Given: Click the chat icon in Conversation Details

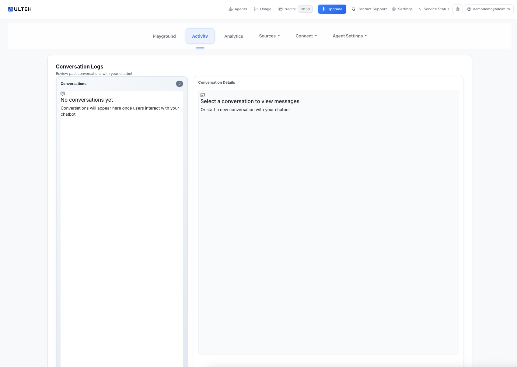Looking at the screenshot, I should click(202, 95).
